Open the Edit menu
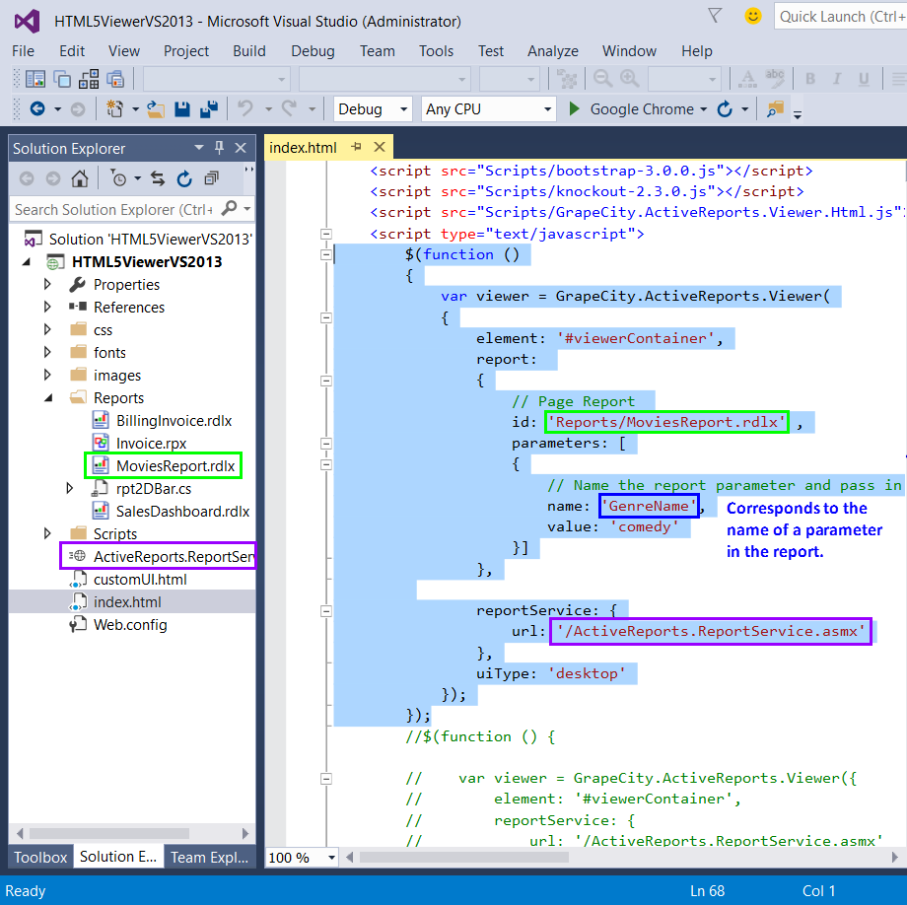907x905 pixels. coord(72,51)
